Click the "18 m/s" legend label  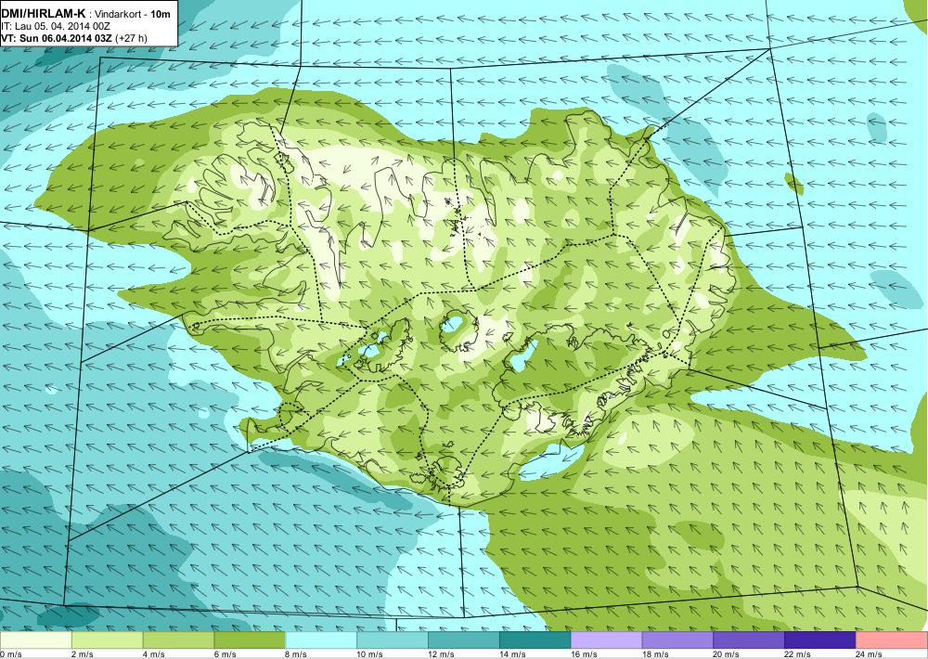pyautogui.click(x=655, y=654)
